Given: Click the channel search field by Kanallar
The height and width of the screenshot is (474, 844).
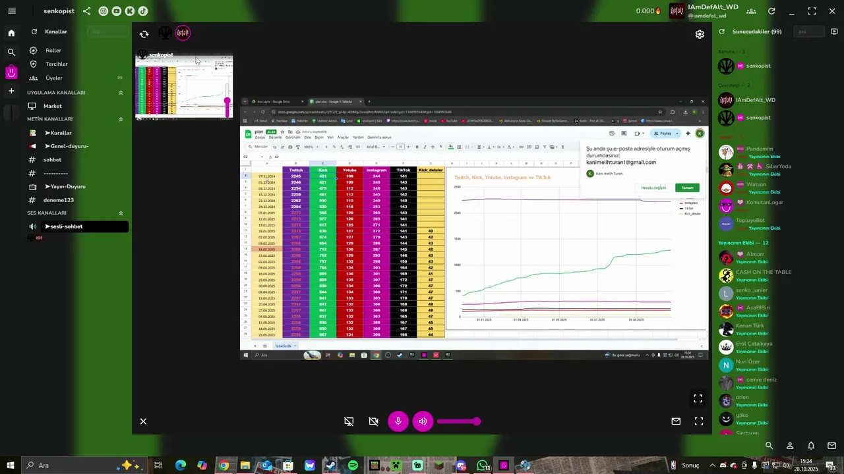Looking at the screenshot, I should tap(108, 32).
